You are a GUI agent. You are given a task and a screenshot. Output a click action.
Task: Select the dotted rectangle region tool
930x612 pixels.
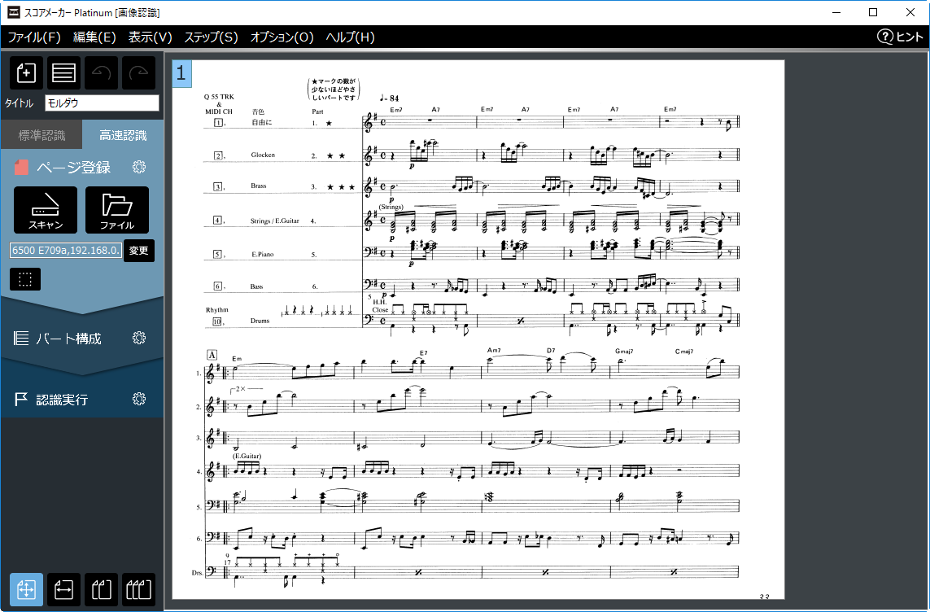coord(25,279)
